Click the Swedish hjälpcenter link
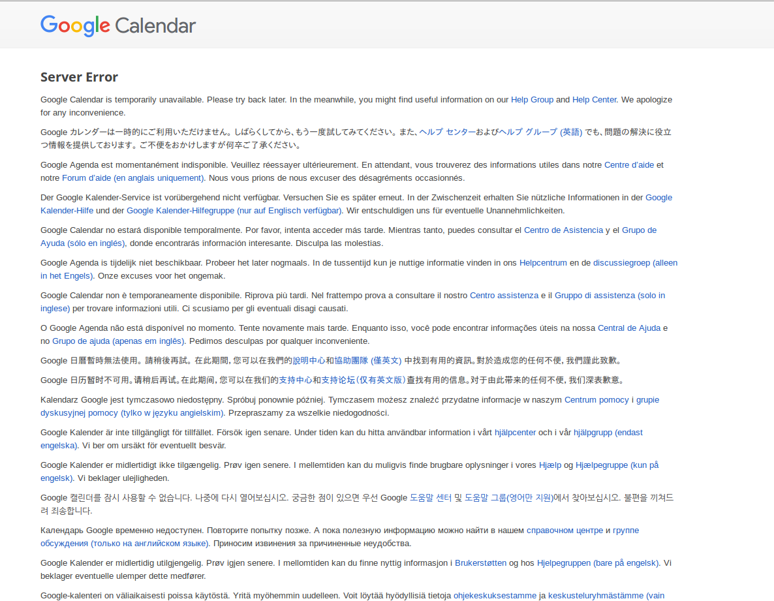This screenshot has width=774, height=601. pyautogui.click(x=515, y=433)
